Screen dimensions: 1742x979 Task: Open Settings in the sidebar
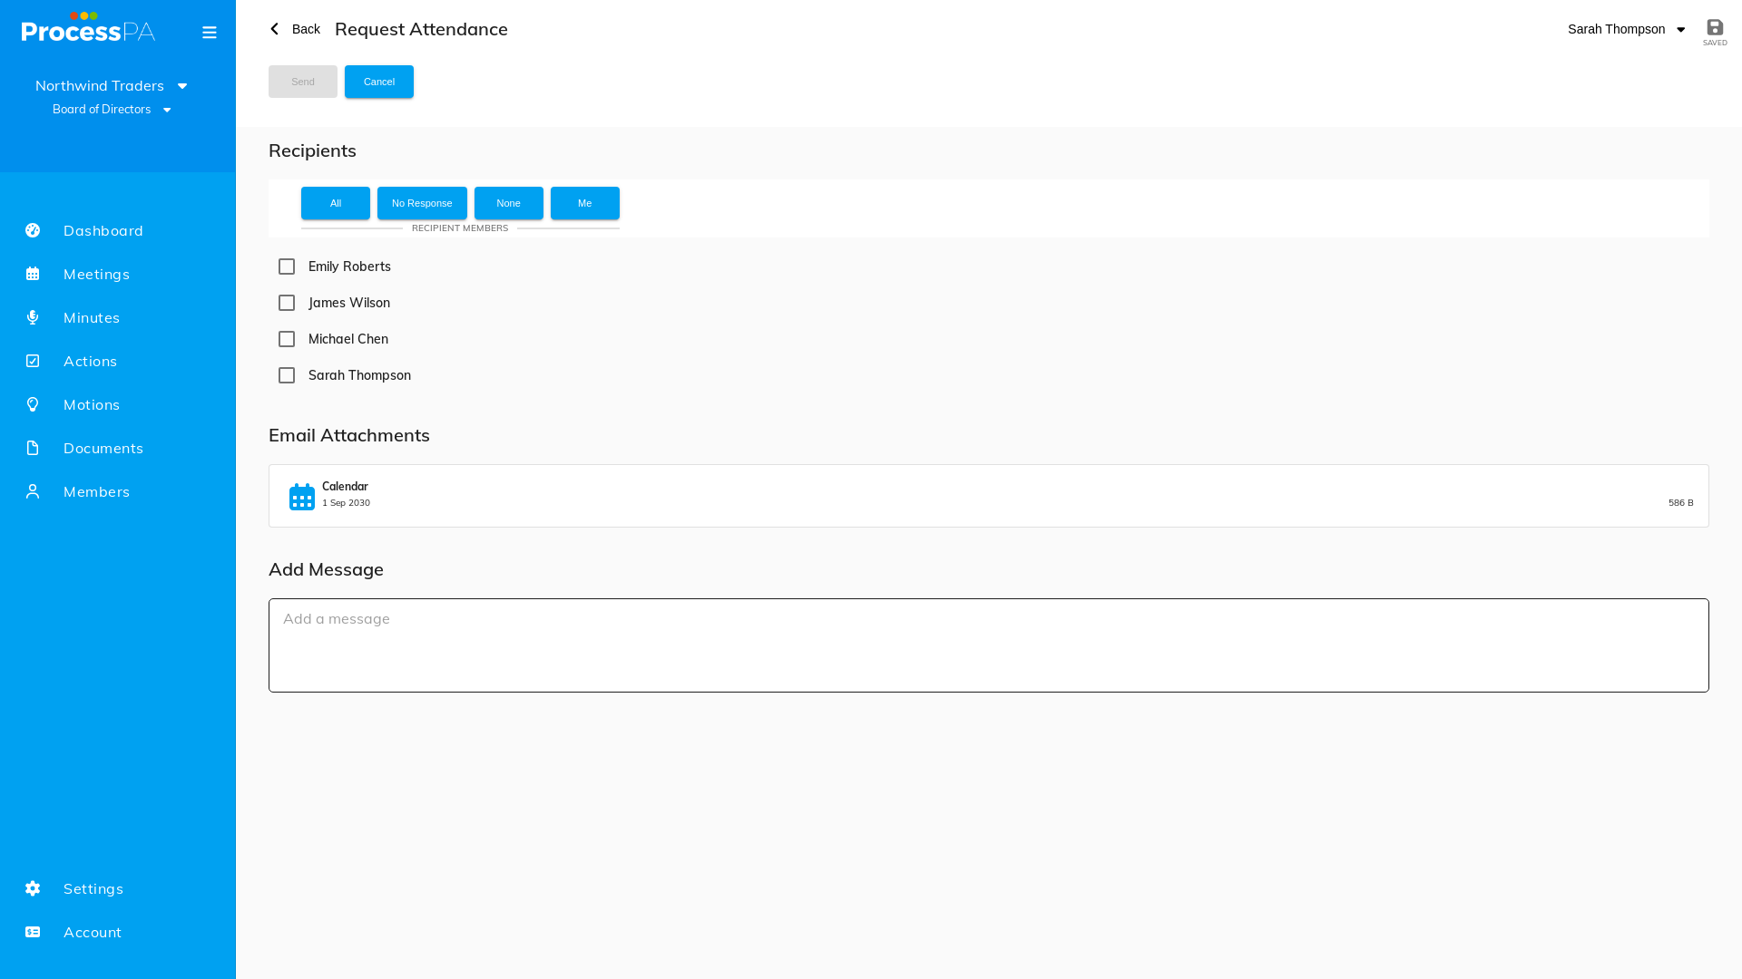tap(118, 888)
